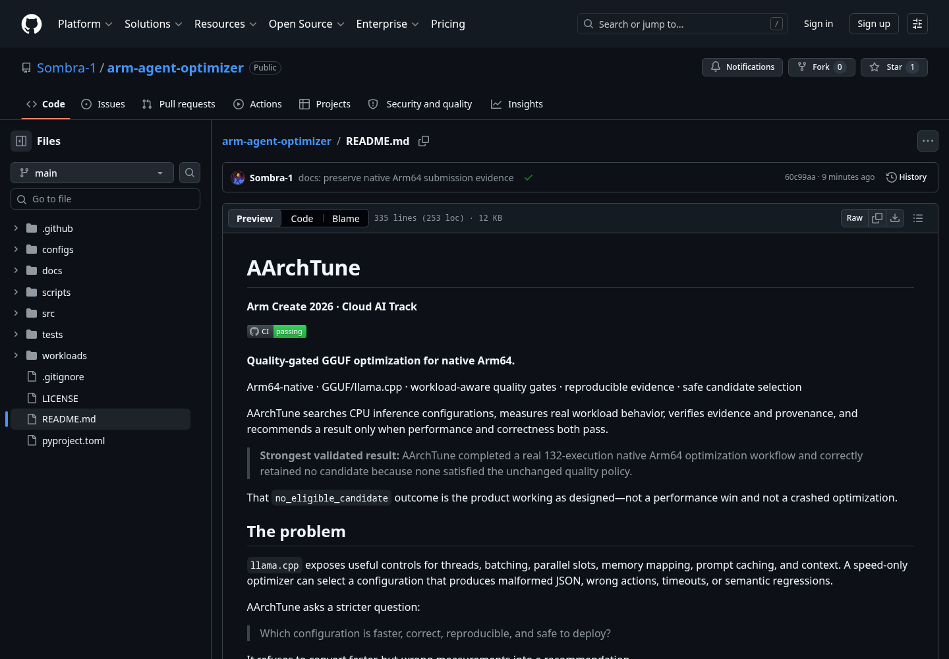Copy raw file contents icon
The image size is (949, 659).
[877, 218]
